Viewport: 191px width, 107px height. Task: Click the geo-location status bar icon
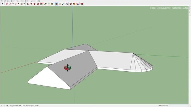click(1, 106)
